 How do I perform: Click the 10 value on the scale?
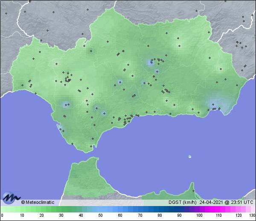(22, 215)
